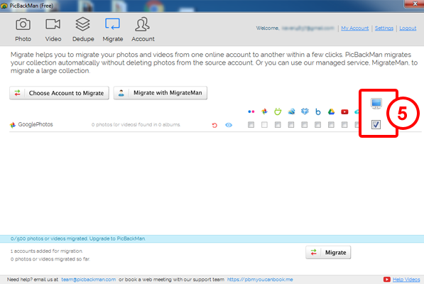Click the Migrate button at bottom

point(328,252)
